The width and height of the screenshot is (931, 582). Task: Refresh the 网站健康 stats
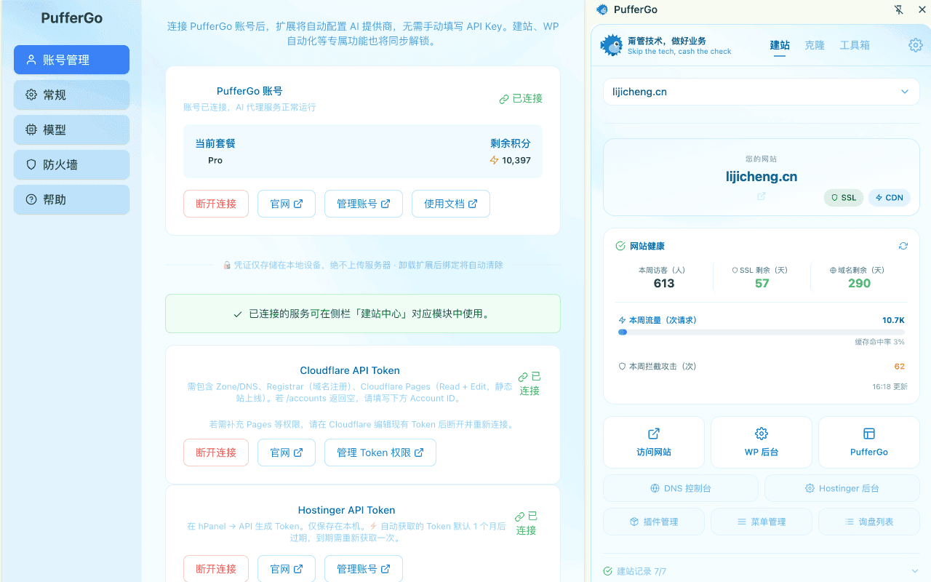pyautogui.click(x=903, y=246)
